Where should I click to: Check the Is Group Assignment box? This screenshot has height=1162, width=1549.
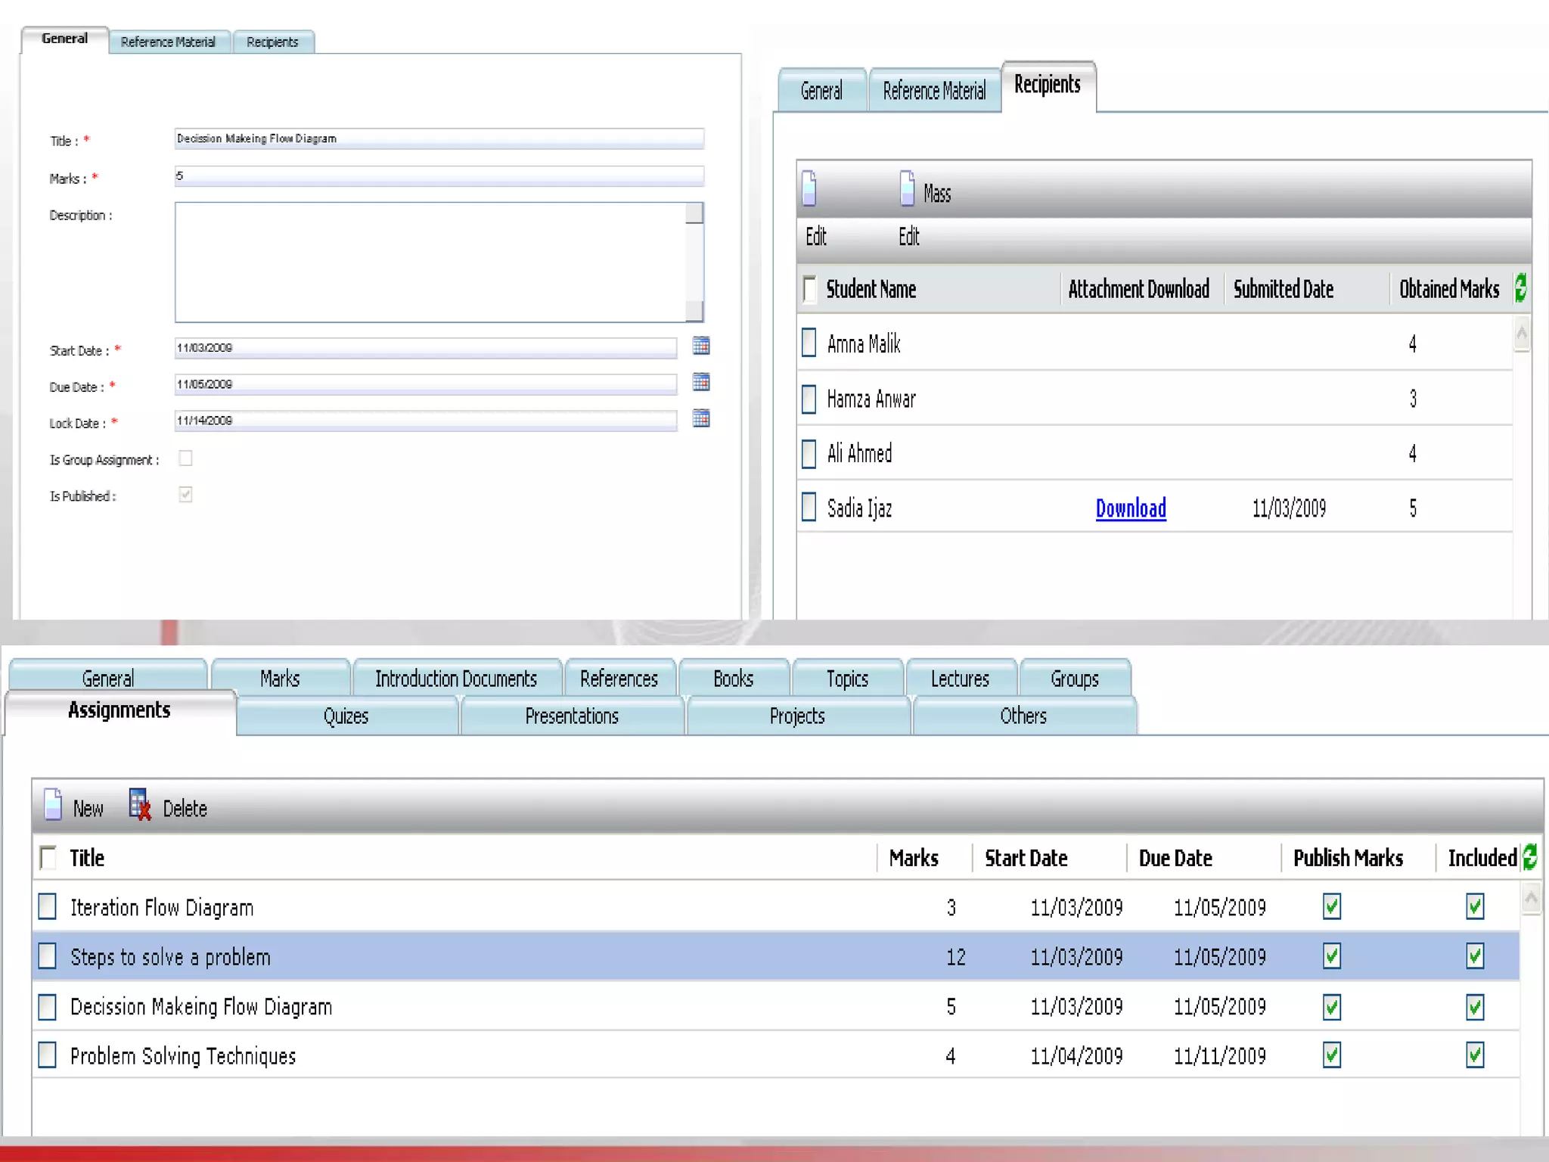click(185, 458)
